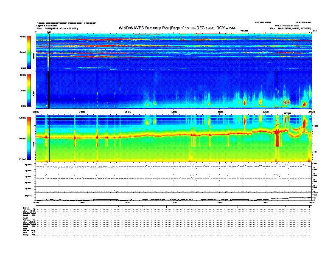Image resolution: width=336 pixels, height=260 pixels.
Task: Click the TNR panel color scale bar
Action: (x=29, y=138)
